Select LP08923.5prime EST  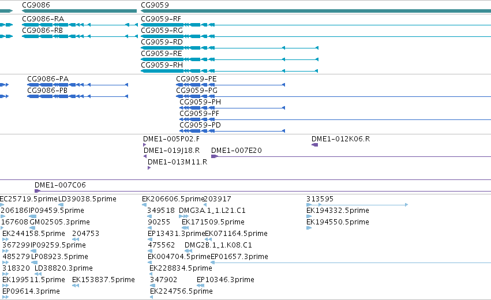(59, 257)
